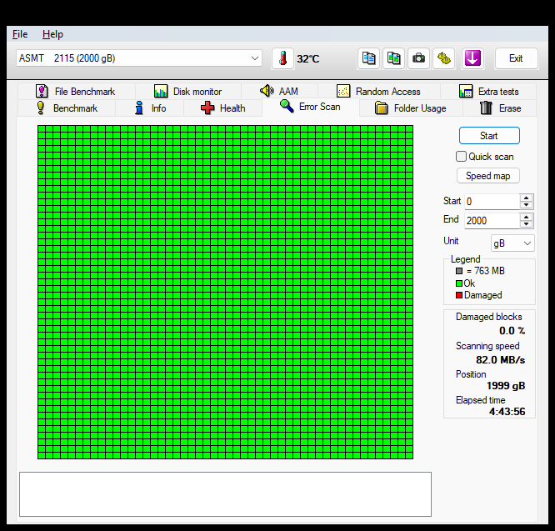Click the AAM speaker icon
Image resolution: width=555 pixels, height=531 pixels.
pos(267,91)
